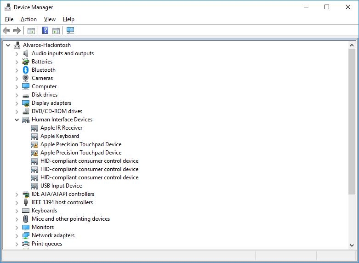Maximize the Device Manager window

coord(327,7)
